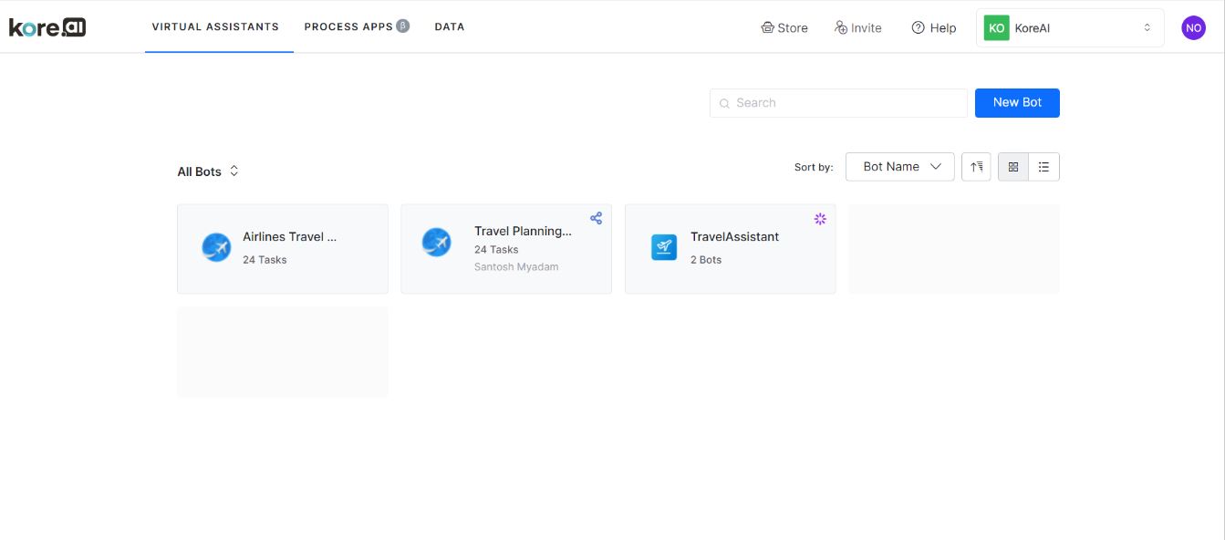Toggle sort order ascending/descending icon
Image resolution: width=1225 pixels, height=540 pixels.
[x=976, y=167]
